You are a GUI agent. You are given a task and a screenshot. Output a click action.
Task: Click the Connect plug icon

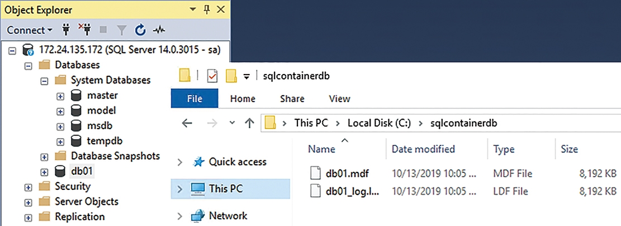66,30
